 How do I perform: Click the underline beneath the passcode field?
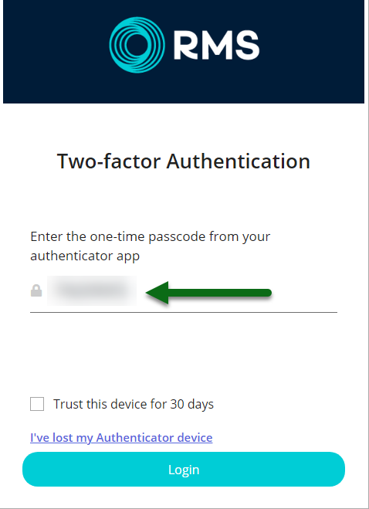184,312
